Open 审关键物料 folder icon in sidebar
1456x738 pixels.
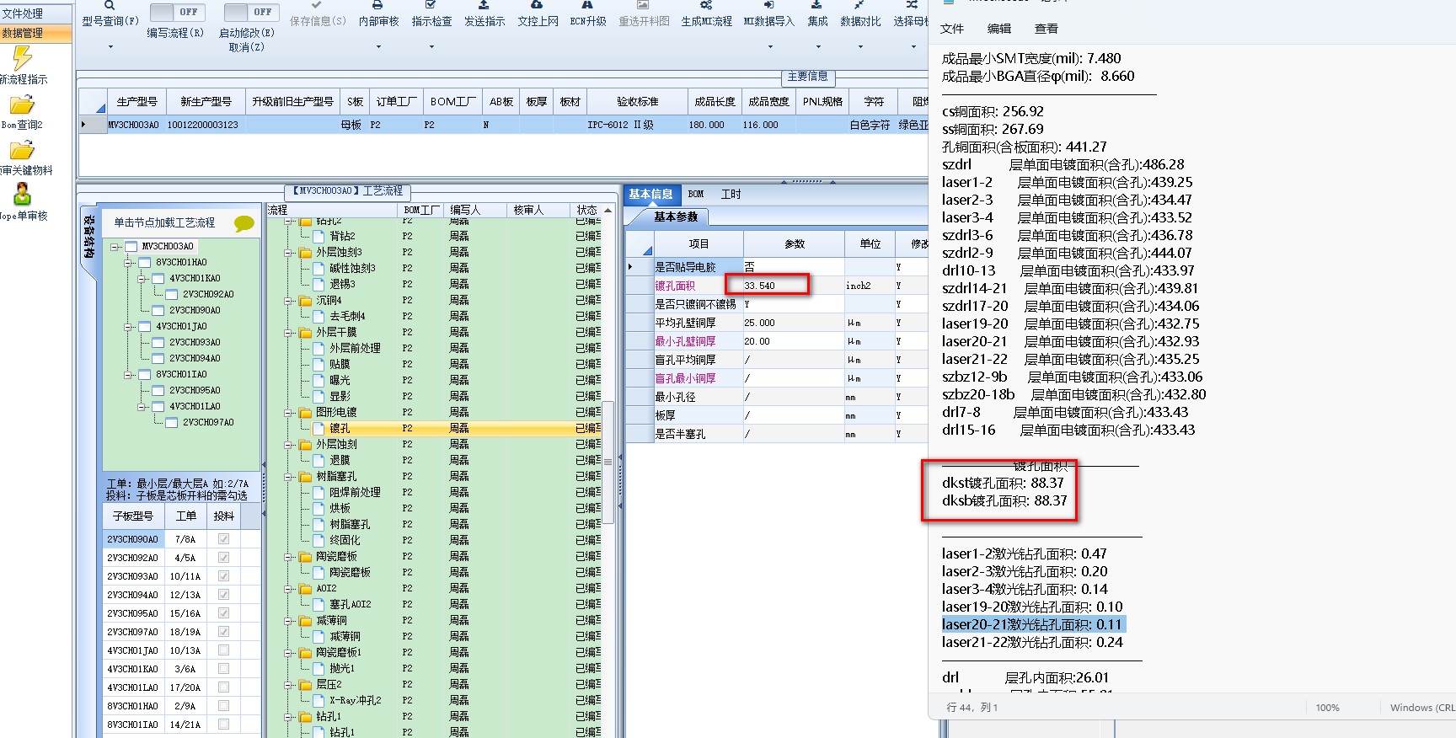tap(22, 151)
